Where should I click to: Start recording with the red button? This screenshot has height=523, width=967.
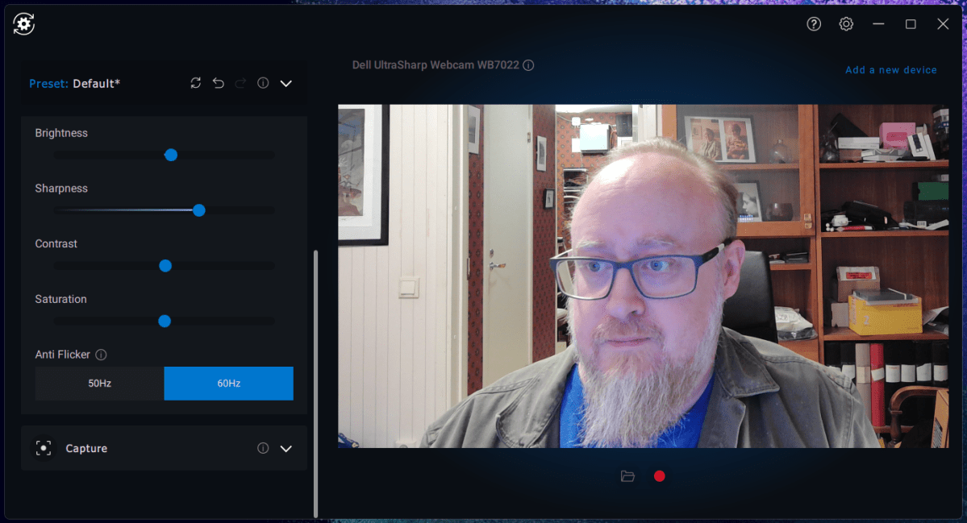[x=660, y=476]
